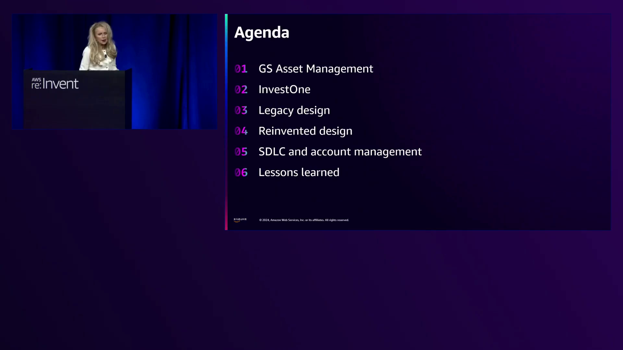Image resolution: width=623 pixels, height=350 pixels.
Task: Select the GS Asset Management item
Action: click(x=316, y=69)
